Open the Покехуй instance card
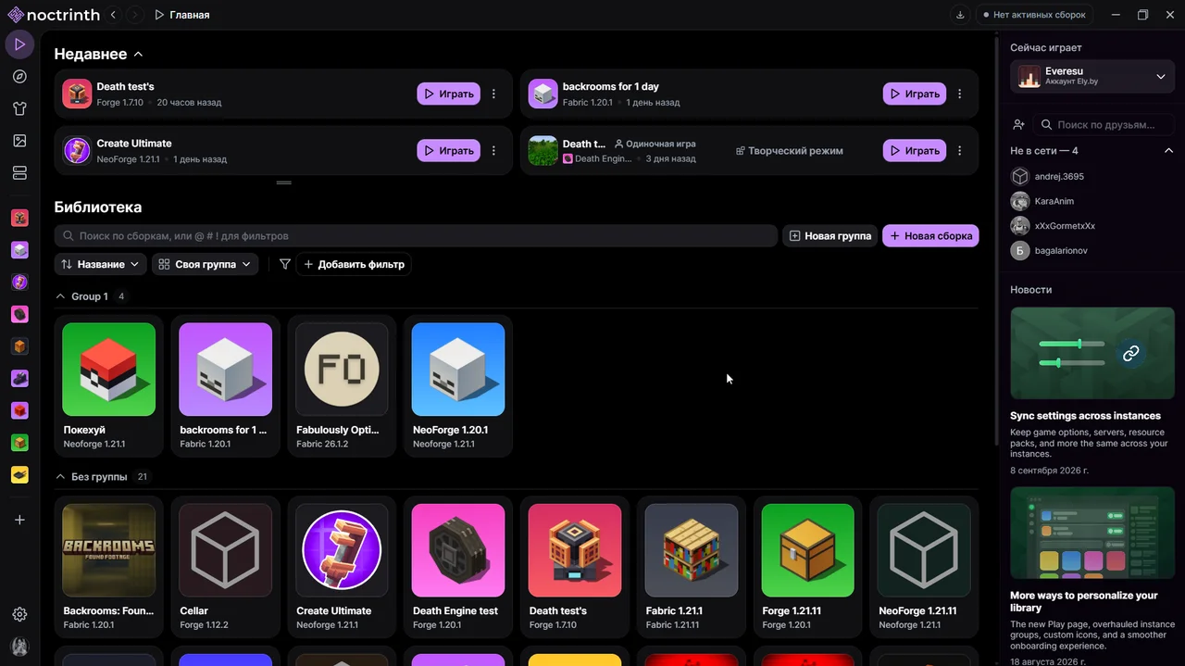Image resolution: width=1185 pixels, height=666 pixels. point(108,385)
